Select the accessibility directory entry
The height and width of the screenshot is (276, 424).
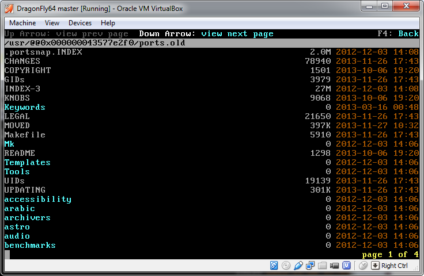click(x=37, y=200)
